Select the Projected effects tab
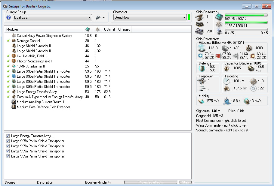Image resolution: width=274 pixels, height=186 pixels. [151, 182]
